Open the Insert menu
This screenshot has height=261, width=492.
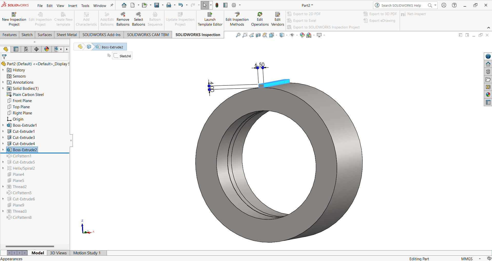point(73,5)
